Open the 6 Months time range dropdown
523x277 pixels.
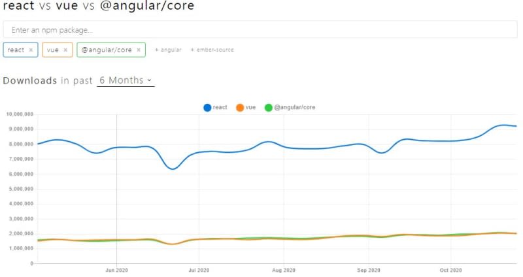tap(126, 80)
